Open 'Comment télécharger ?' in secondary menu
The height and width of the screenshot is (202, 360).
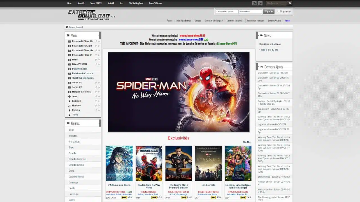(x=214, y=20)
